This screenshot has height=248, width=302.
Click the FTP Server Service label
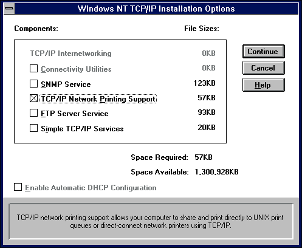[75, 114]
